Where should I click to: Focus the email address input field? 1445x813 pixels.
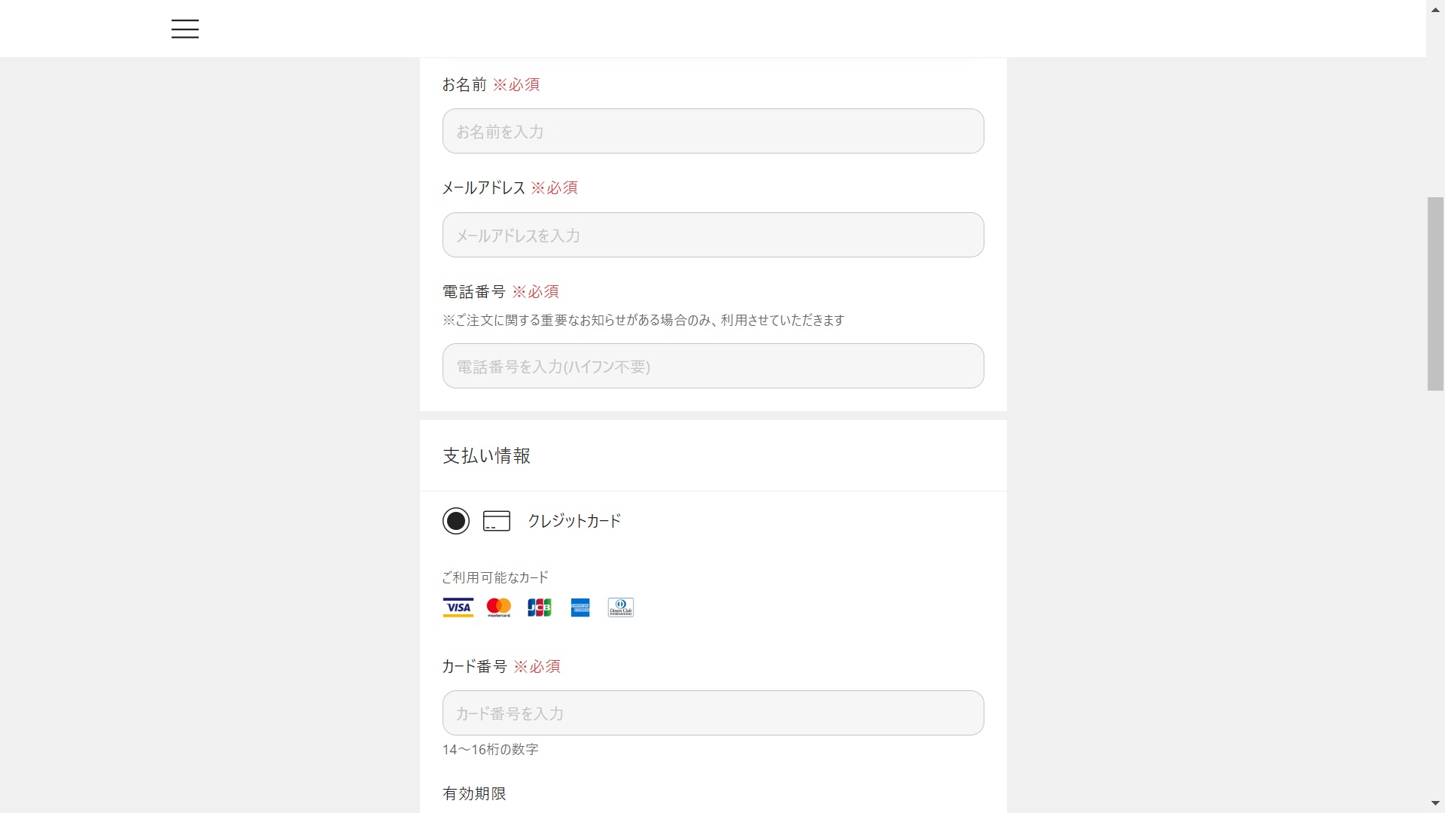(x=713, y=235)
